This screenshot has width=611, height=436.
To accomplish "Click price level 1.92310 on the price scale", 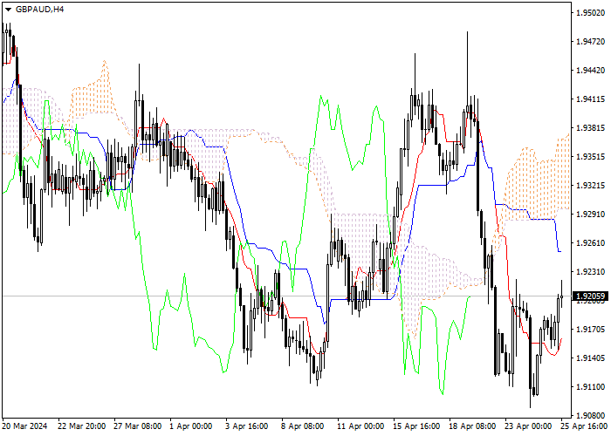I will [x=590, y=272].
